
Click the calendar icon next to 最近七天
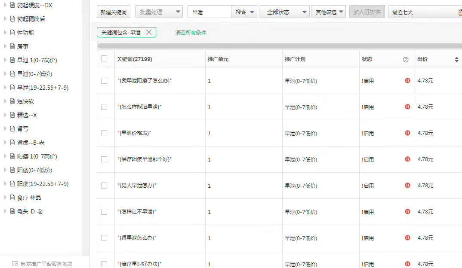[x=460, y=12]
